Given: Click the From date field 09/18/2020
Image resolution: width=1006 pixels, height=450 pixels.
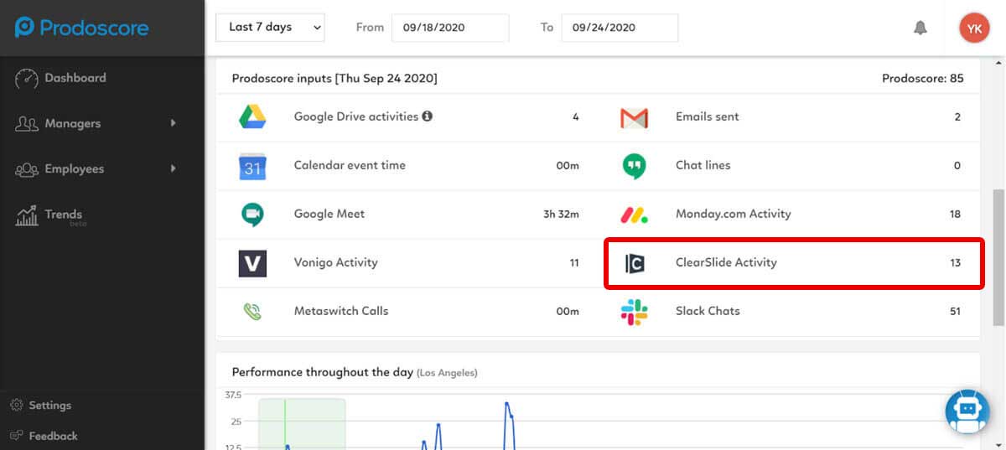Looking at the screenshot, I should [x=450, y=27].
